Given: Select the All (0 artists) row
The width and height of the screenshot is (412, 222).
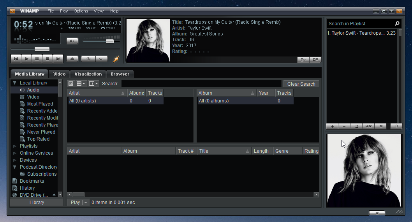Looking at the screenshot, I should pos(115,101).
